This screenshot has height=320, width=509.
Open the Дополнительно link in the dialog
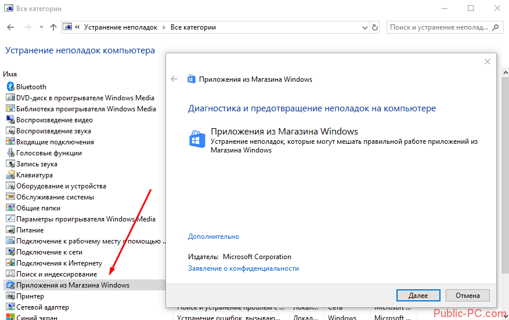click(x=213, y=237)
